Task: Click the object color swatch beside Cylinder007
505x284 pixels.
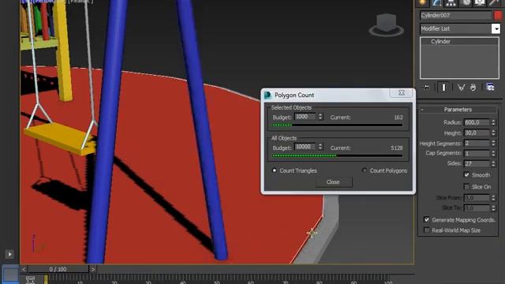Action: tap(498, 15)
